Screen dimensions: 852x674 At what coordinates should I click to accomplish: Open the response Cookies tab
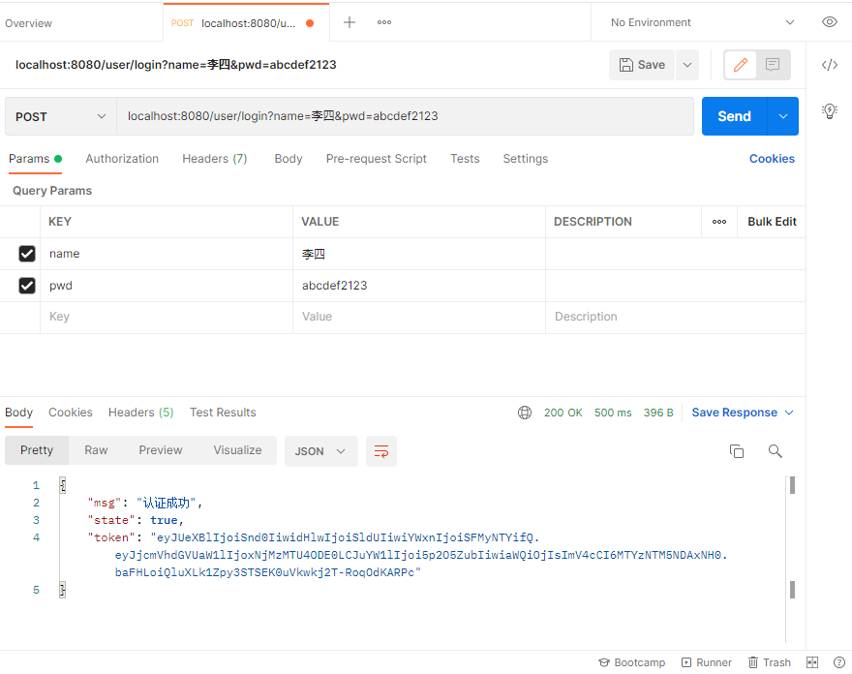click(x=71, y=413)
